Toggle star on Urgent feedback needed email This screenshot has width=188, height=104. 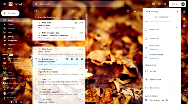[x=82, y=74]
